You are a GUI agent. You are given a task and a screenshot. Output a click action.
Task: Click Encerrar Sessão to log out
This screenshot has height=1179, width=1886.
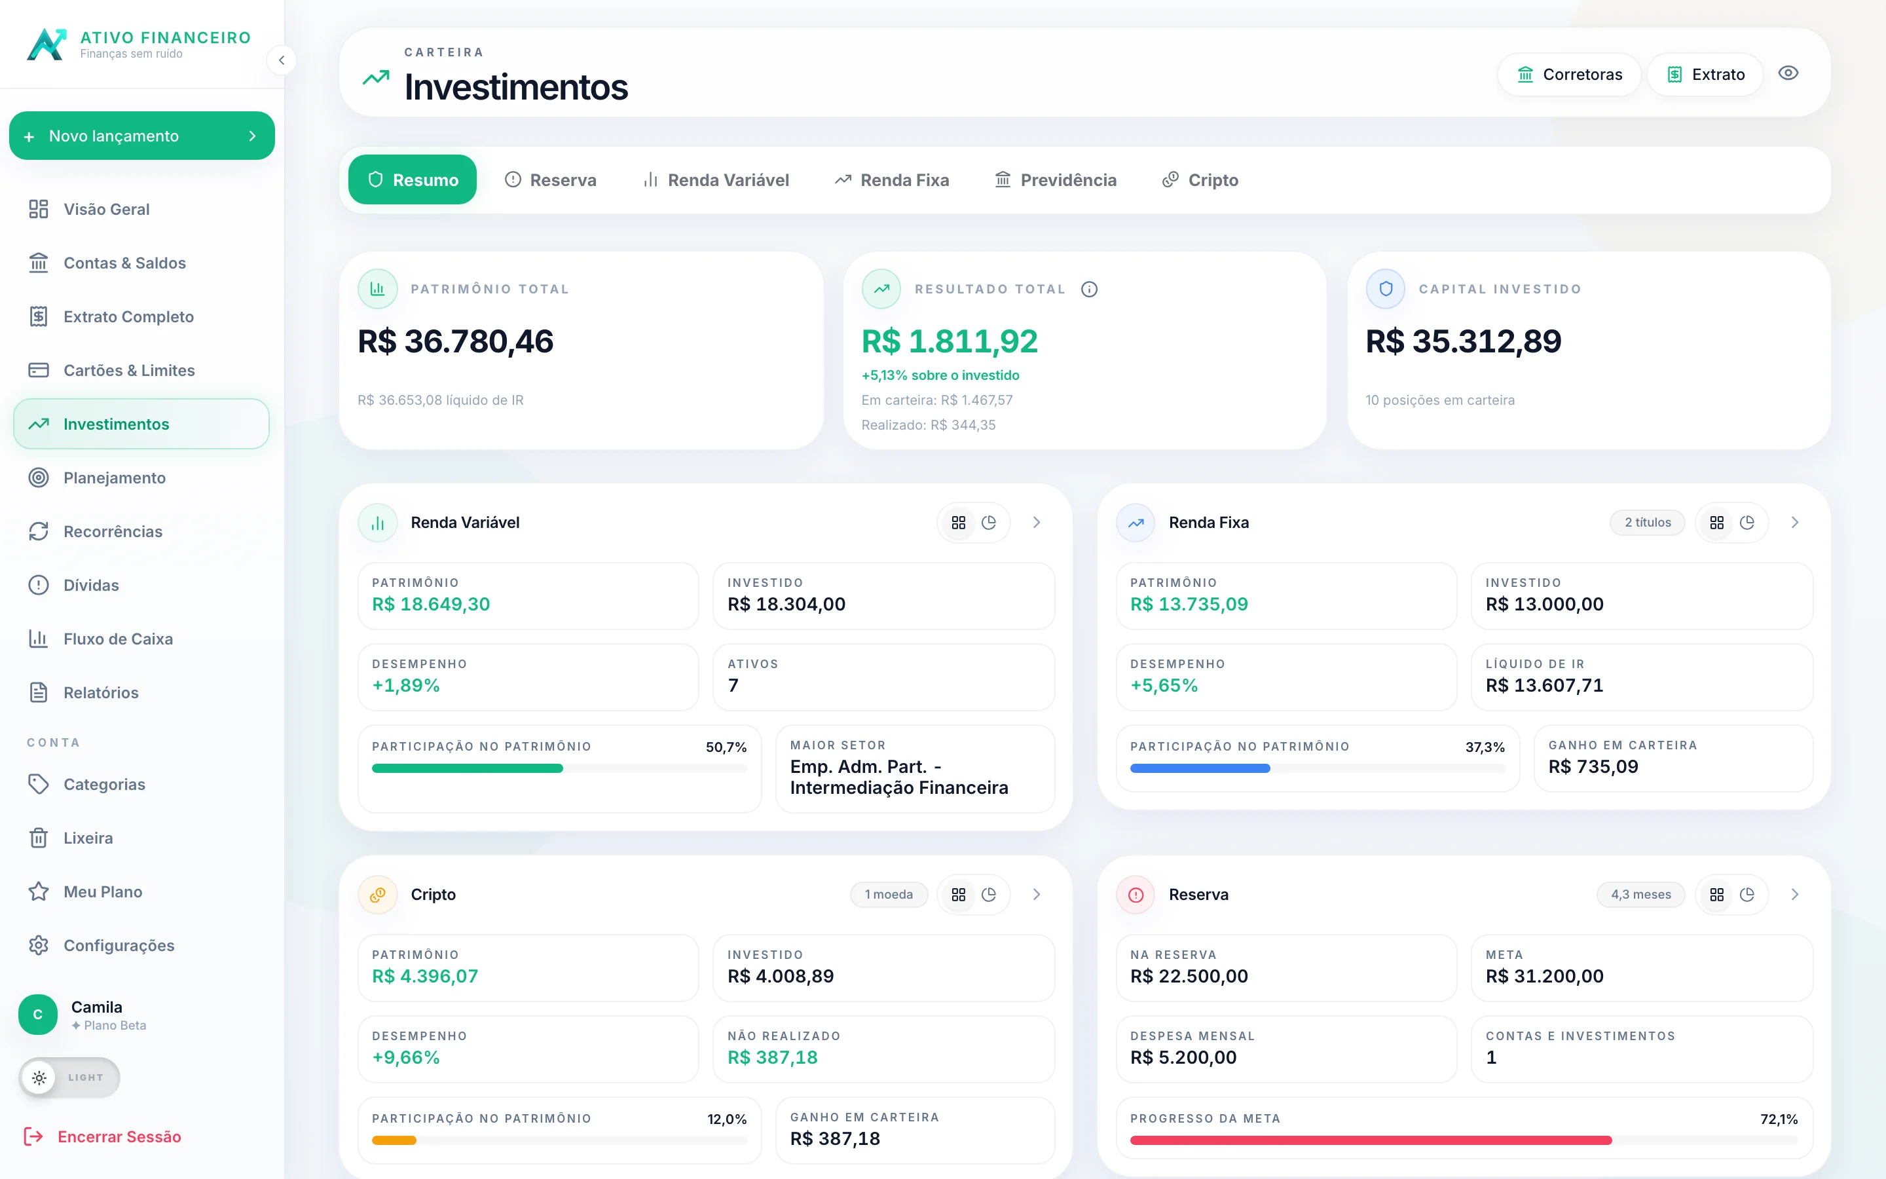click(103, 1136)
